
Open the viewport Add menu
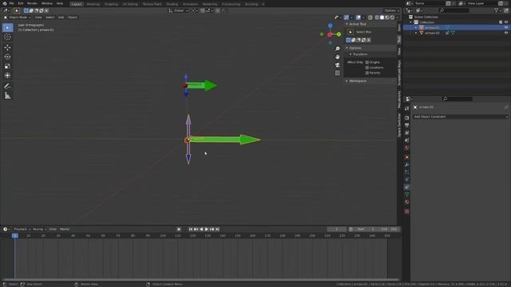click(61, 18)
